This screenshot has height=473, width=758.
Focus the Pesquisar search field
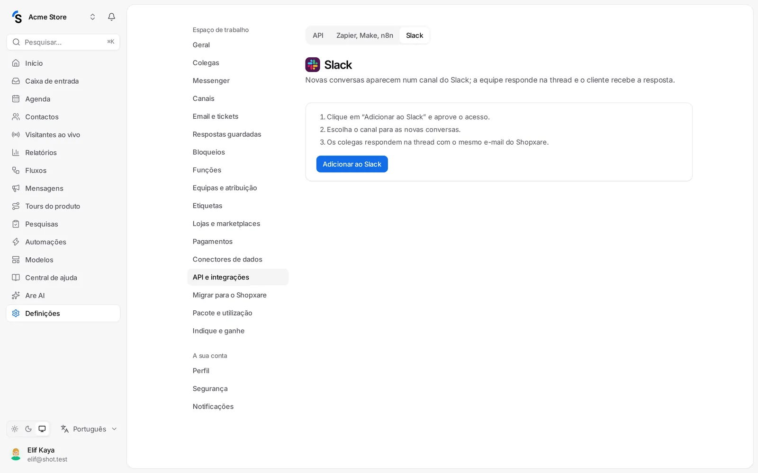coord(63,42)
